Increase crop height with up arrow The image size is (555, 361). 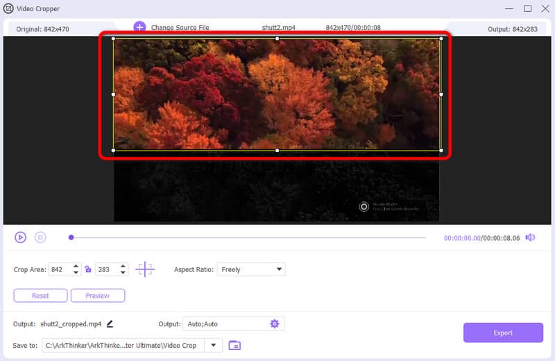[123, 266]
